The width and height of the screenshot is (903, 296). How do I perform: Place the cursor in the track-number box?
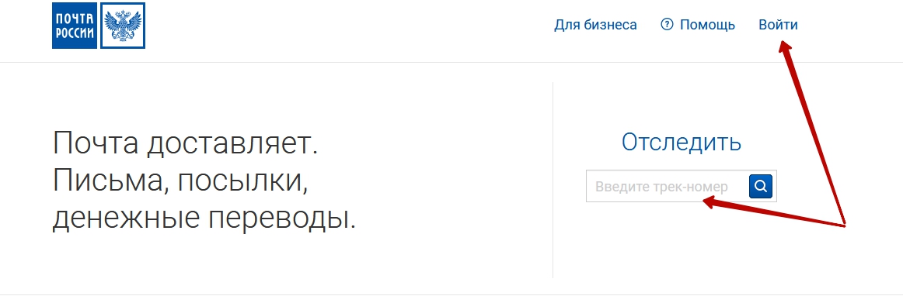[668, 186]
